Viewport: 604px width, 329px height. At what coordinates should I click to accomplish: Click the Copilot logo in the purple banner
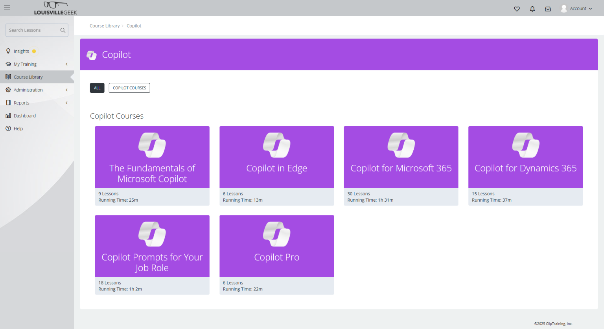[91, 55]
